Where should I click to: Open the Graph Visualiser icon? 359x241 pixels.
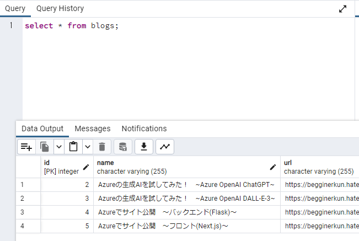pyautogui.click(x=165, y=147)
